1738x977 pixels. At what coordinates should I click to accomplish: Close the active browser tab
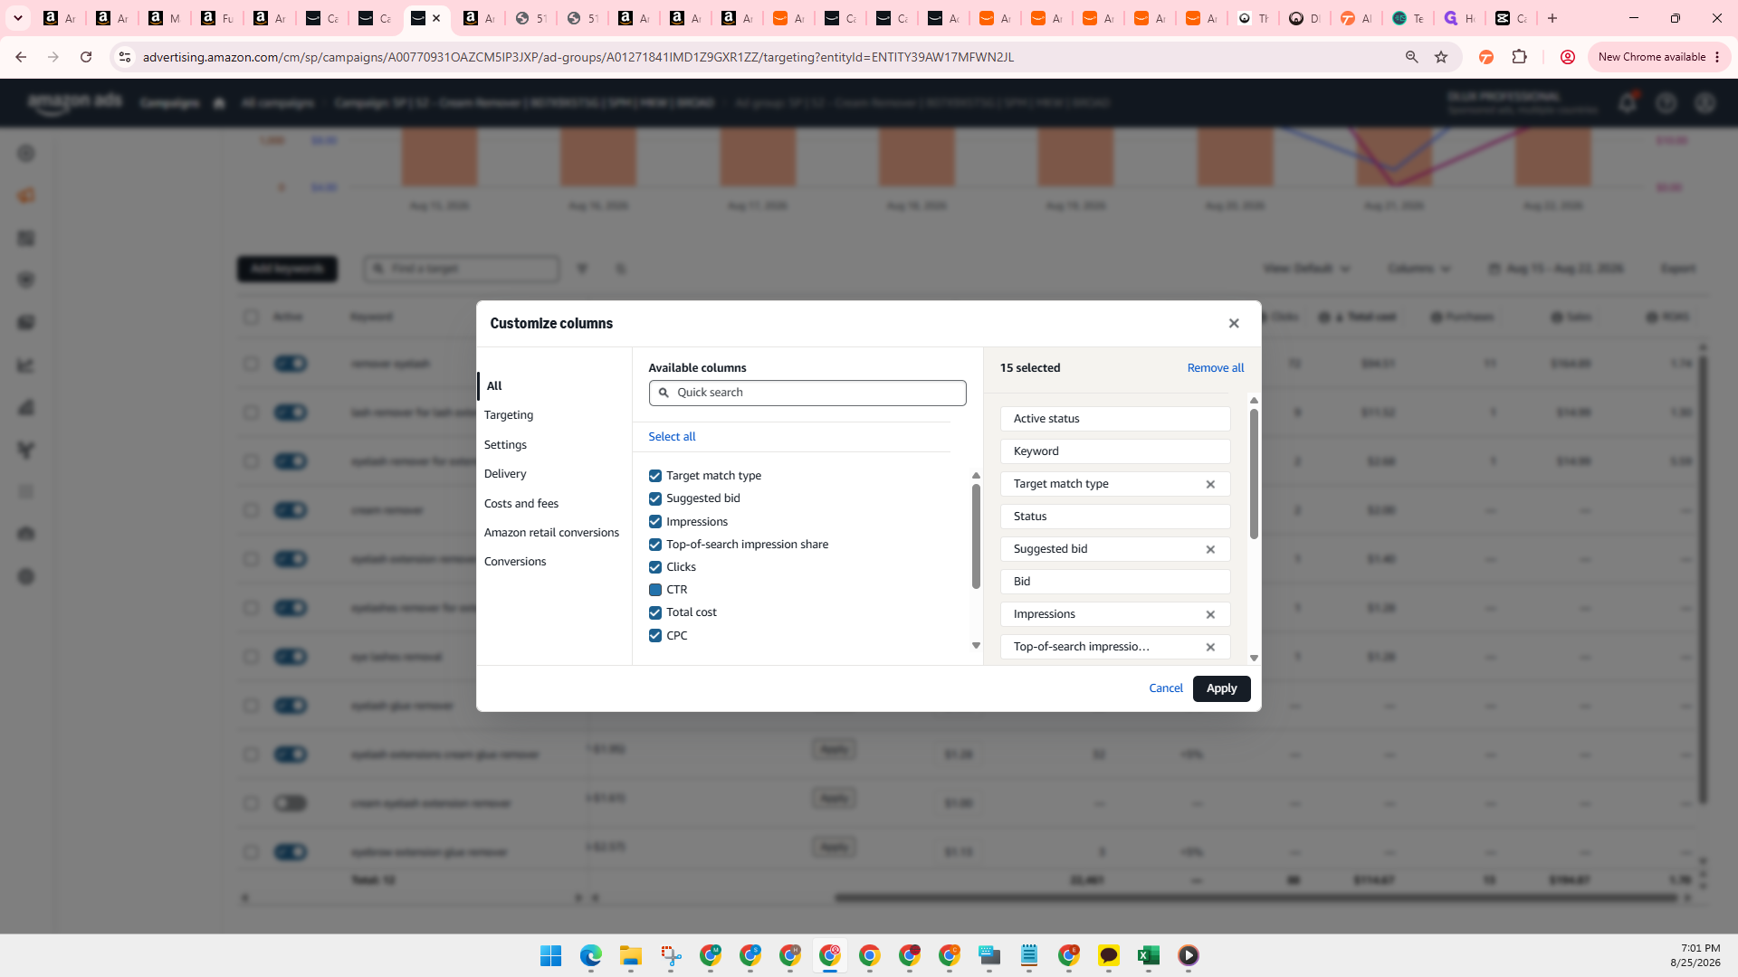tap(436, 18)
